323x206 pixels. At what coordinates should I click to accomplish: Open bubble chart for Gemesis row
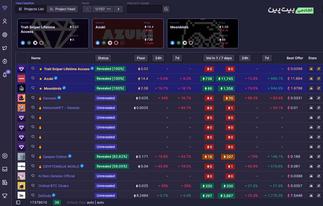pos(318,98)
